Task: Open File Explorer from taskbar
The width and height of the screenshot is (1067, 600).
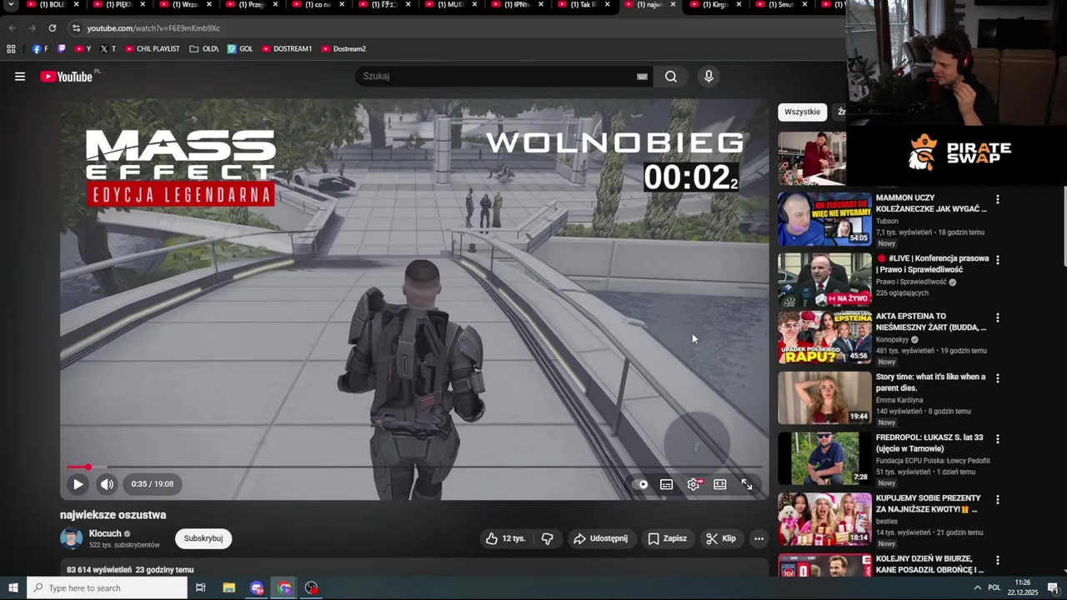Action: point(229,588)
